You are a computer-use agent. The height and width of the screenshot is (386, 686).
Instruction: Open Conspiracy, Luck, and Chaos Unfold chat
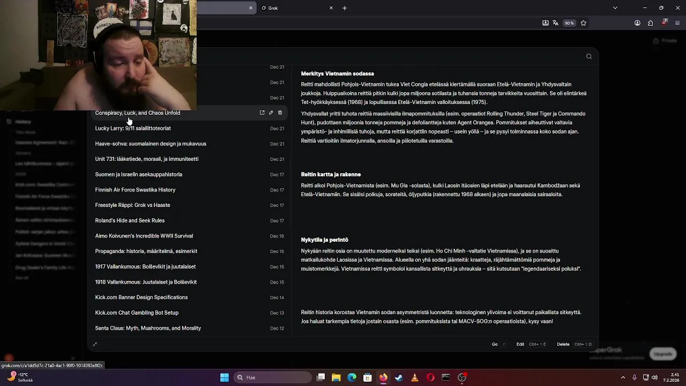coord(138,113)
